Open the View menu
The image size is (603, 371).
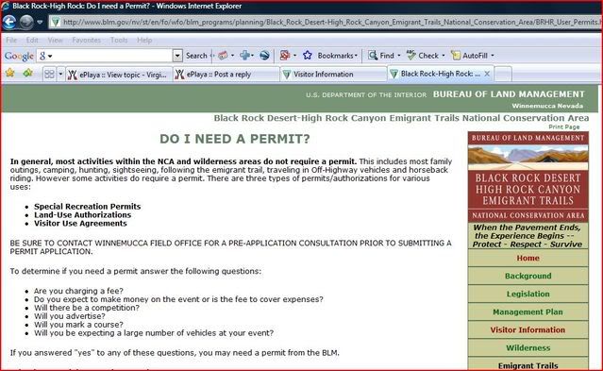pos(55,40)
